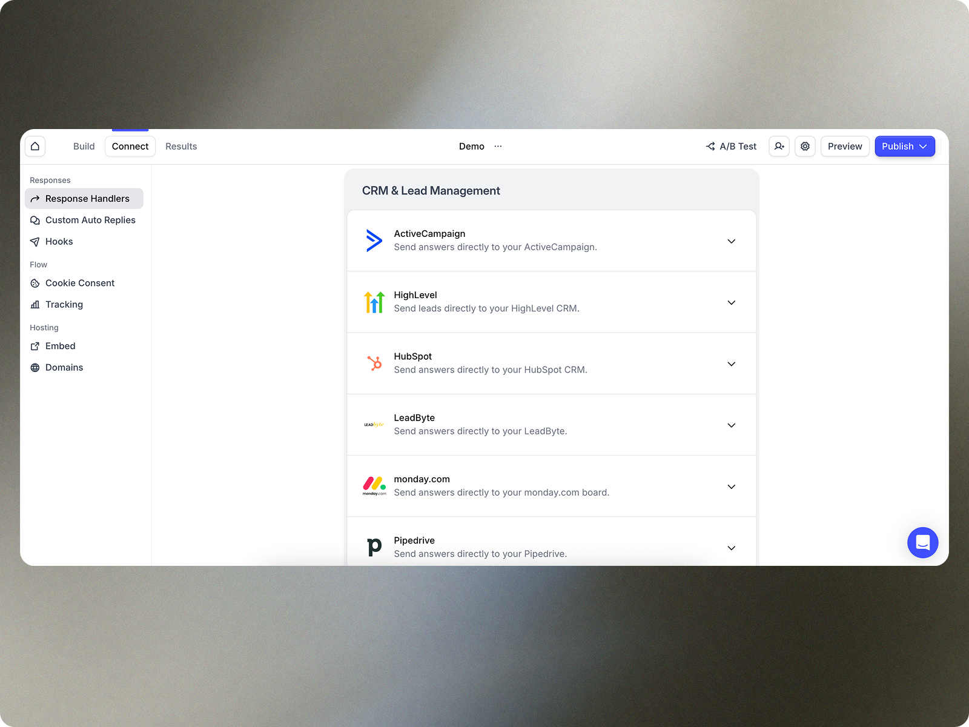
Task: Click the Response Handlers arrow icon
Action: pyautogui.click(x=35, y=199)
